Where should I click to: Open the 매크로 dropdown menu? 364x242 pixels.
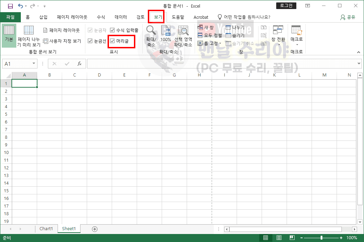coord(297,44)
